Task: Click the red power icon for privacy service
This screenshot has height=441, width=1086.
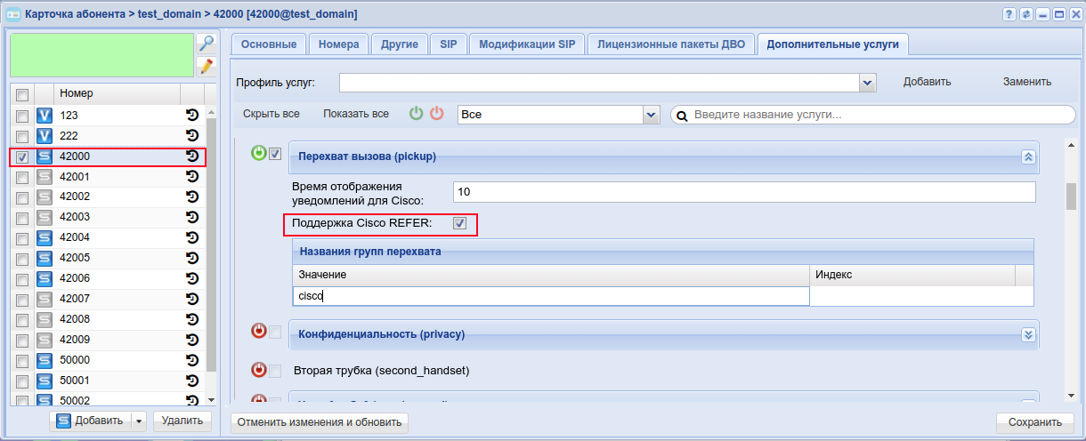Action: point(259,332)
